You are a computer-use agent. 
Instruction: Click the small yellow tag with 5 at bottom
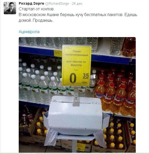coord(81,147)
